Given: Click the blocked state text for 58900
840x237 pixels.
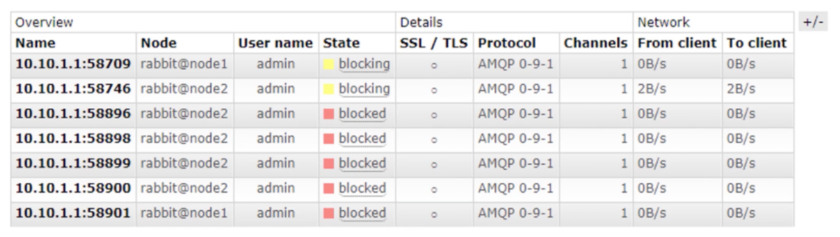Looking at the screenshot, I should [x=362, y=189].
